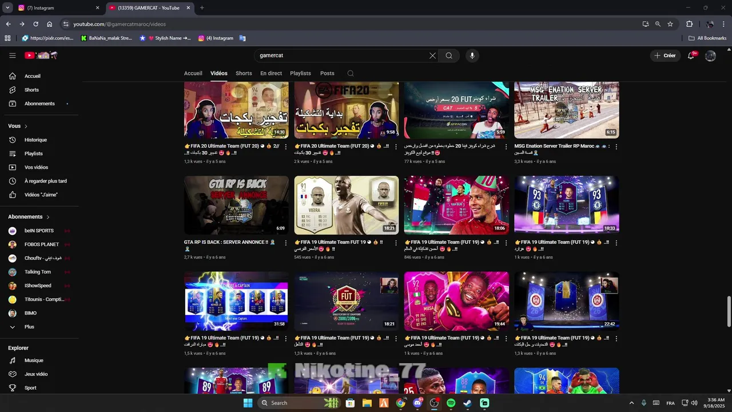Viewport: 732px width, 412px height.
Task: Show hidden system tray icons
Action: point(631,403)
